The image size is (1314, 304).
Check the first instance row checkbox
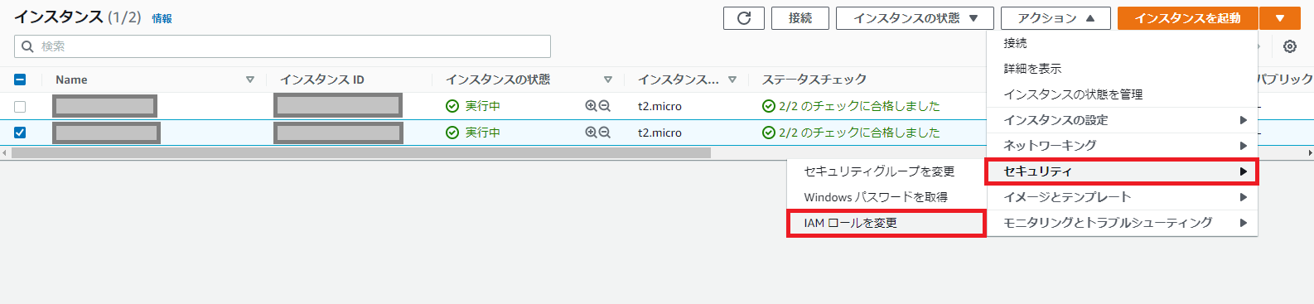click(x=20, y=106)
